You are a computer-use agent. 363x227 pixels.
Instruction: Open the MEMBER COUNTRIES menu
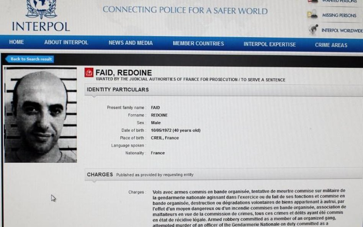tap(198, 44)
